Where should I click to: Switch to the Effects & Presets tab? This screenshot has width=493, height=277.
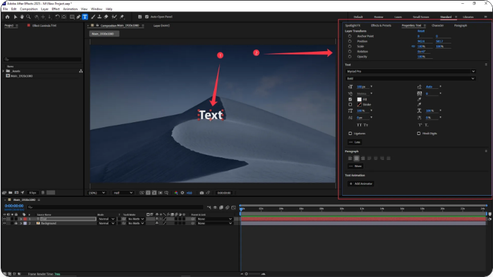click(x=381, y=25)
